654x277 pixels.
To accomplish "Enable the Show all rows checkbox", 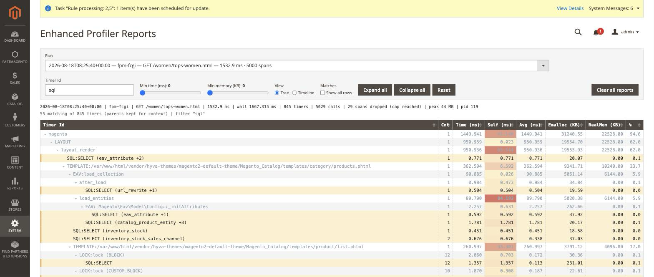I will (x=322, y=93).
